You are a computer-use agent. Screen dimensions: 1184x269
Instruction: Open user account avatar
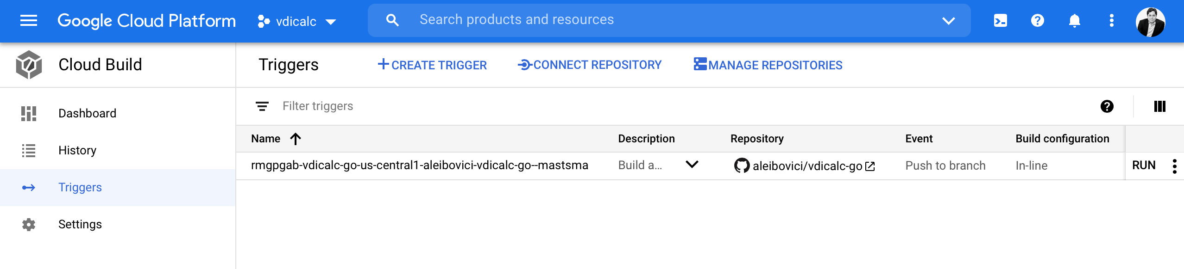click(x=1150, y=22)
